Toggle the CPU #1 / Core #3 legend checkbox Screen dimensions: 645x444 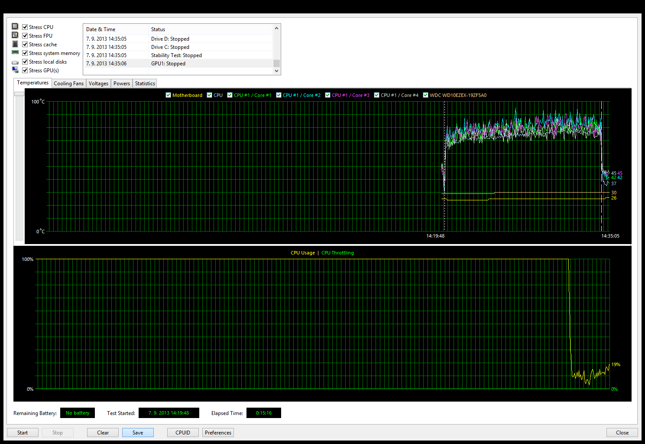[x=328, y=95]
